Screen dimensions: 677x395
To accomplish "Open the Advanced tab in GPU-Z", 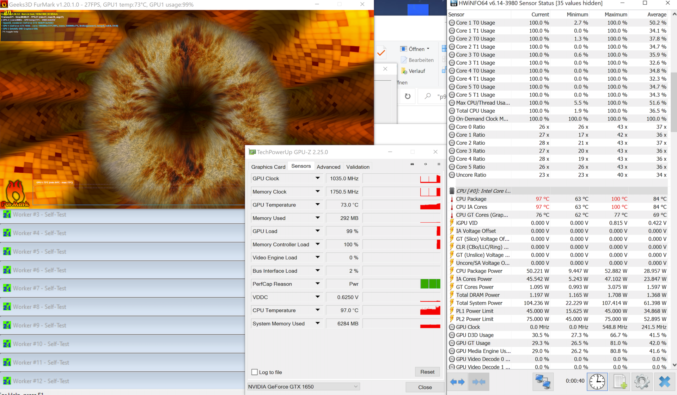I will [x=328, y=167].
